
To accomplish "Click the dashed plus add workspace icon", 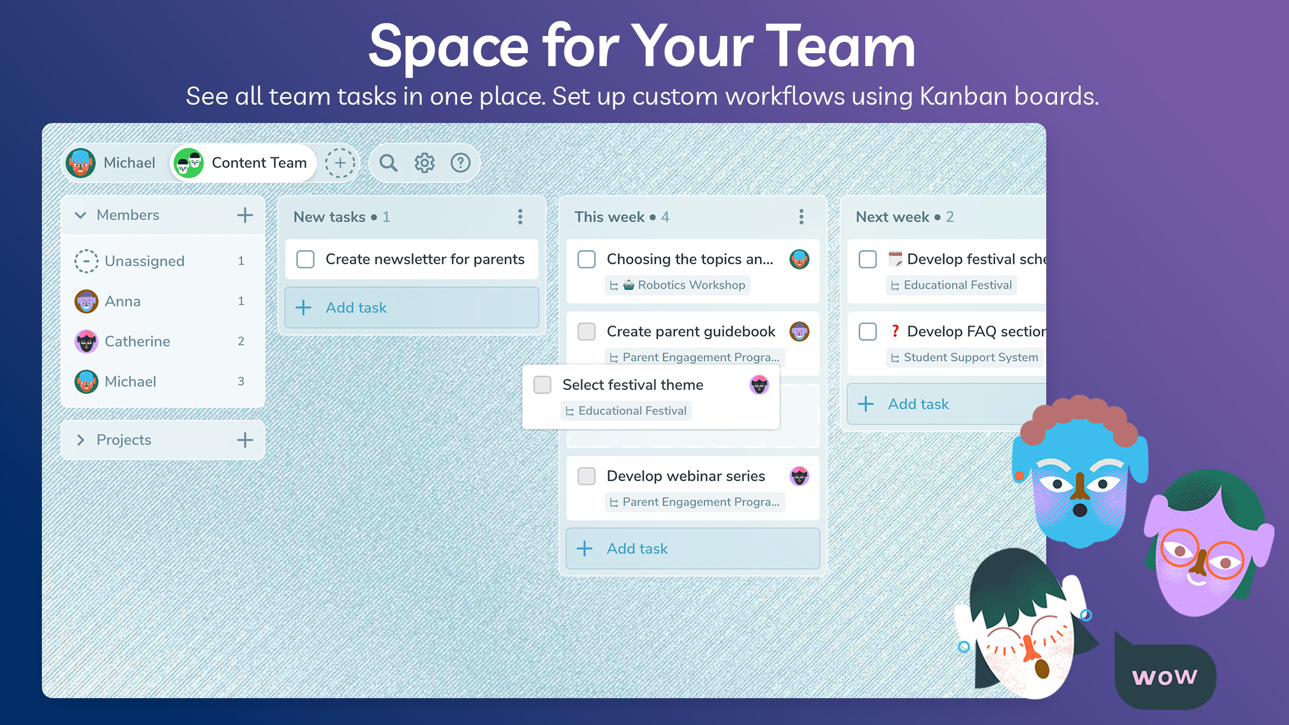I will 340,163.
